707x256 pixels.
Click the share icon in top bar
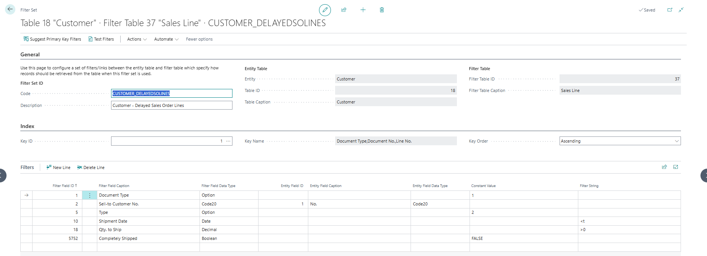coord(344,10)
